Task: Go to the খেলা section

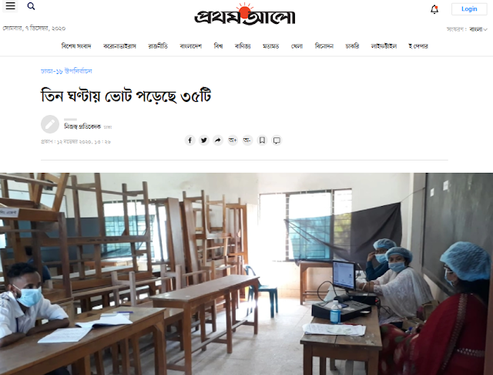Action: [x=297, y=46]
